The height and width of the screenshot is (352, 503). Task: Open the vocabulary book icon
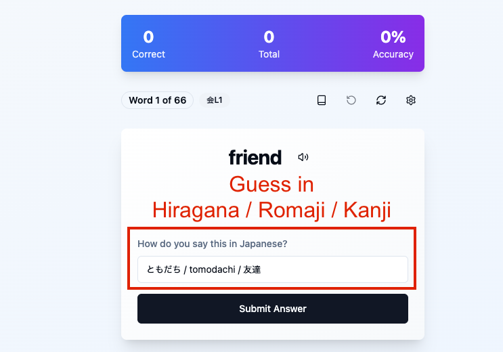coord(322,100)
